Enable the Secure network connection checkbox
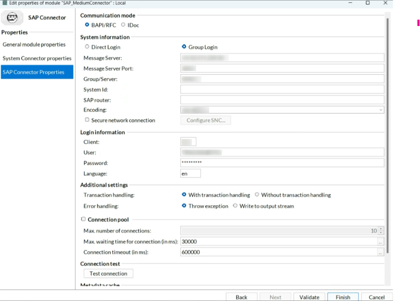The width and height of the screenshot is (420, 301). tap(87, 120)
